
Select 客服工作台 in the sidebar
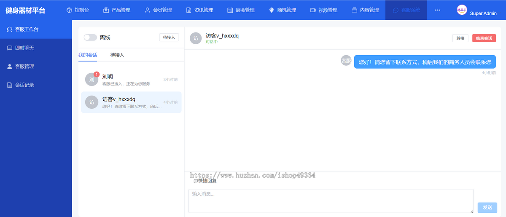tap(36, 29)
